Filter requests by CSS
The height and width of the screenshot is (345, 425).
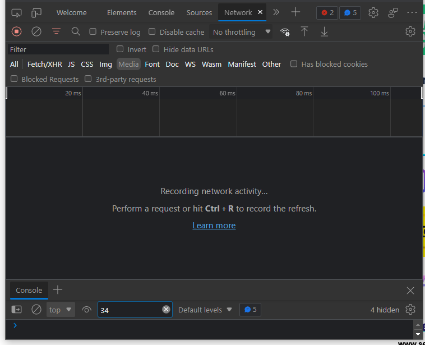87,65
